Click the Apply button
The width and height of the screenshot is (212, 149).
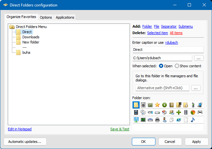pyautogui.click(x=196, y=142)
